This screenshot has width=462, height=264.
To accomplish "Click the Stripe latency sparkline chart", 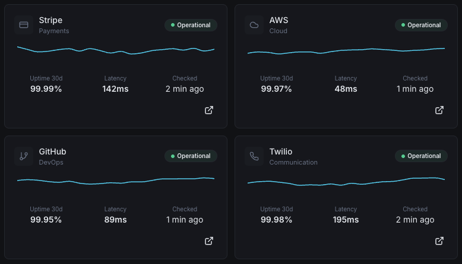I will (116, 50).
